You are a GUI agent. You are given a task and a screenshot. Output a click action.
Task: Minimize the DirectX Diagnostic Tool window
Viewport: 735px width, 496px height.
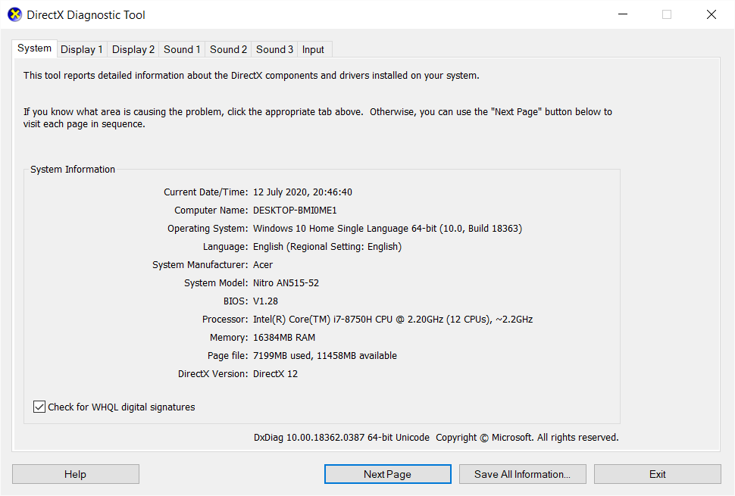623,14
